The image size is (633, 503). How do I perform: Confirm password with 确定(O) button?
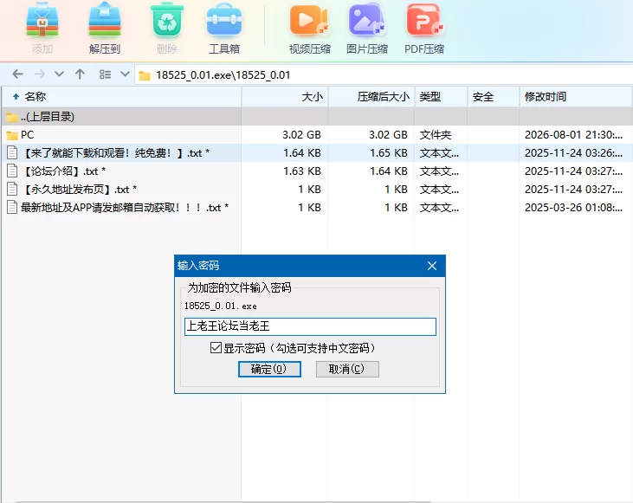click(x=269, y=369)
